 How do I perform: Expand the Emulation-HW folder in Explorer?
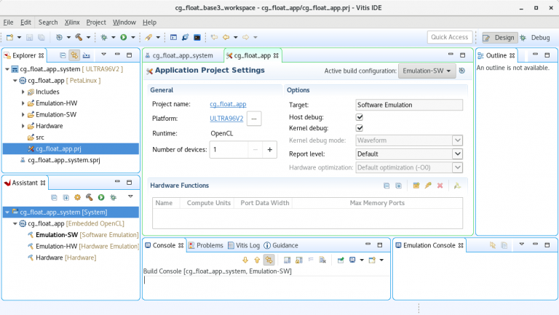tap(23, 103)
